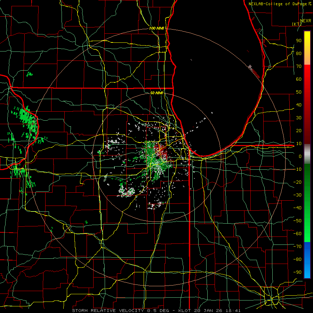Click the [KT] units label
Viewport: 313px width, 313px height.
click(x=297, y=24)
